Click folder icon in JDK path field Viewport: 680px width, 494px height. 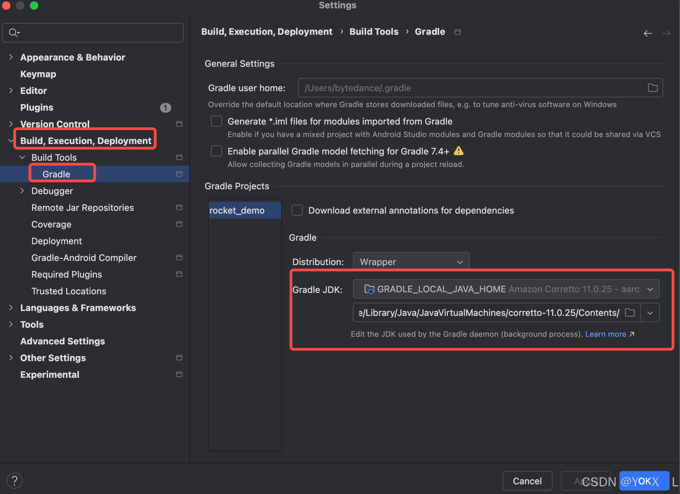pos(630,312)
